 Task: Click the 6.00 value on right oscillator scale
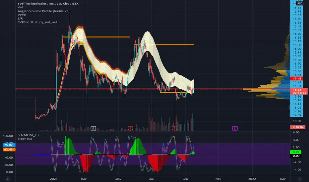pyautogui.click(x=296, y=132)
